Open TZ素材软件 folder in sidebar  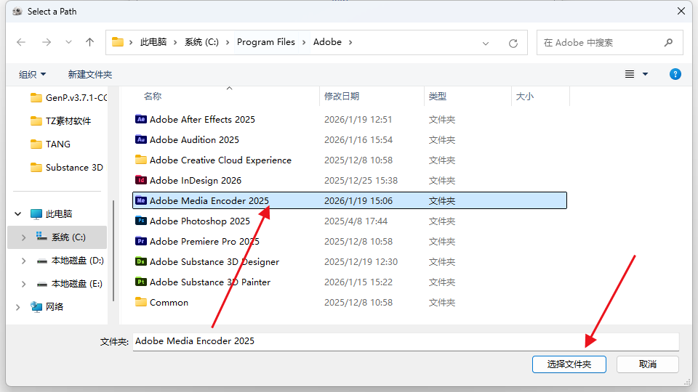[61, 121]
